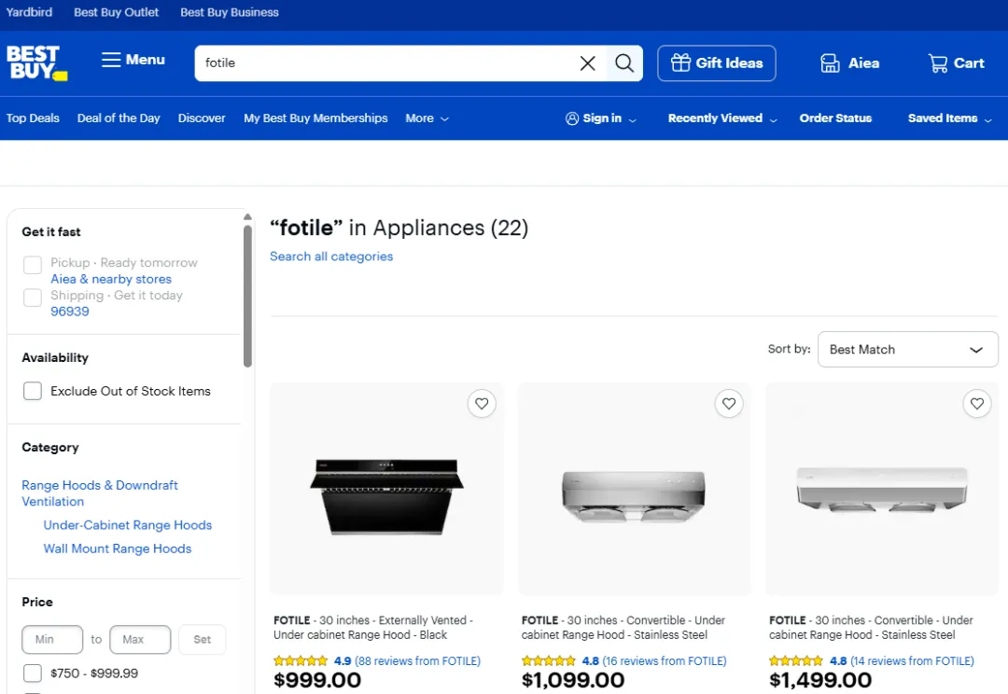Click the magnifying glass search icon
This screenshot has width=1008, height=694.
(624, 63)
